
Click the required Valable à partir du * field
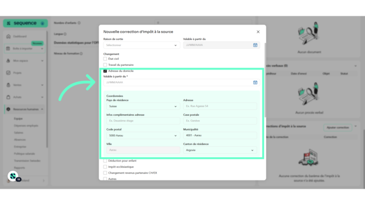[x=181, y=83]
